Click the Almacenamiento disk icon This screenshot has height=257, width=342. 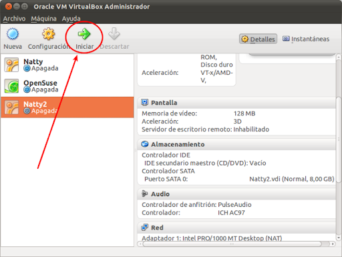coord(145,144)
